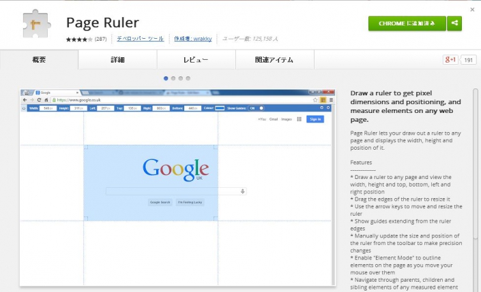Close the extension details overlay

472,10
